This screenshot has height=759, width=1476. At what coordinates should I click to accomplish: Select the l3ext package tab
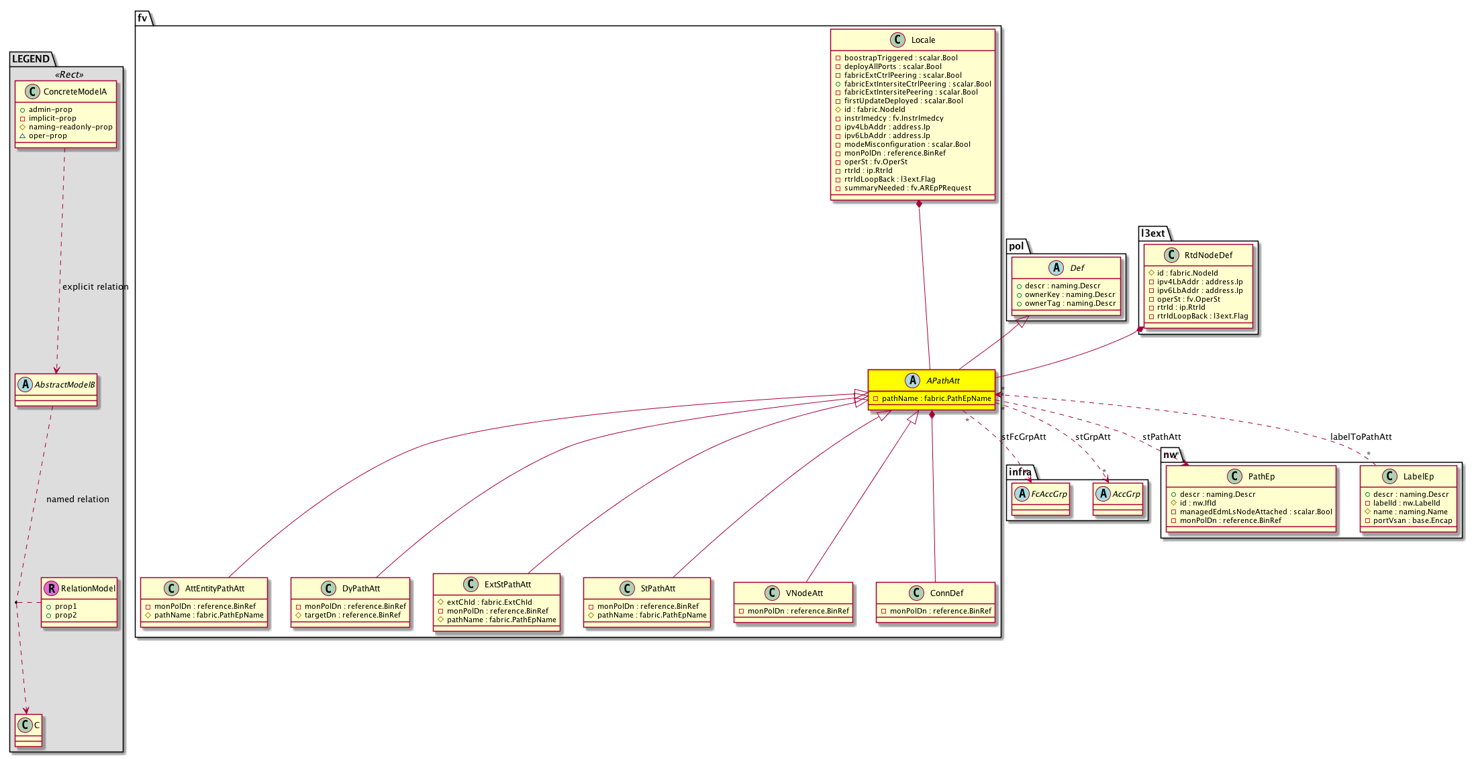click(x=1153, y=233)
